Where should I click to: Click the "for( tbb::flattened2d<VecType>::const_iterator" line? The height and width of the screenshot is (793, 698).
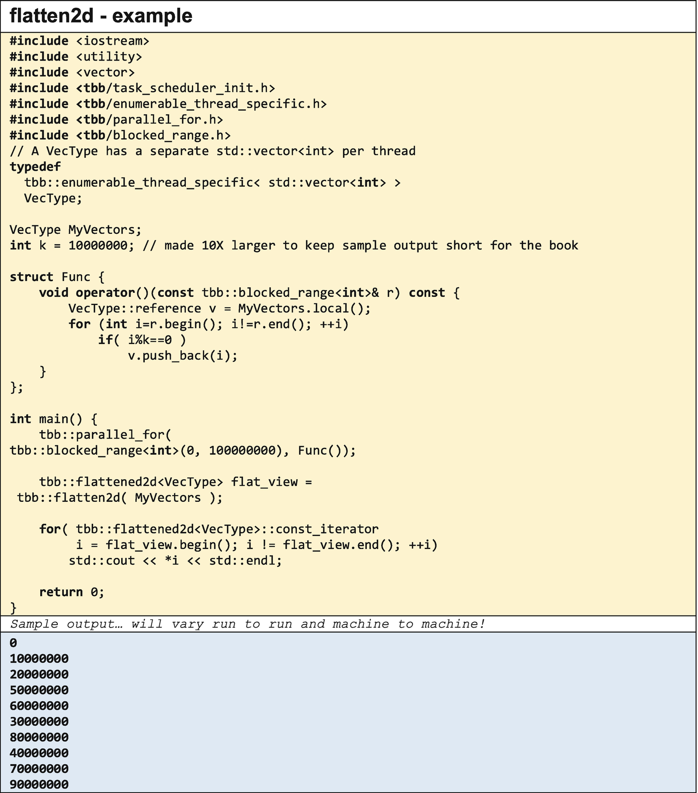click(x=209, y=529)
